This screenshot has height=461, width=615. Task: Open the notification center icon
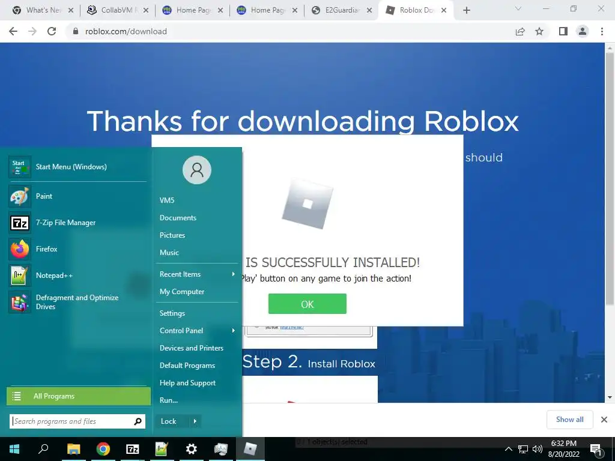click(596, 449)
